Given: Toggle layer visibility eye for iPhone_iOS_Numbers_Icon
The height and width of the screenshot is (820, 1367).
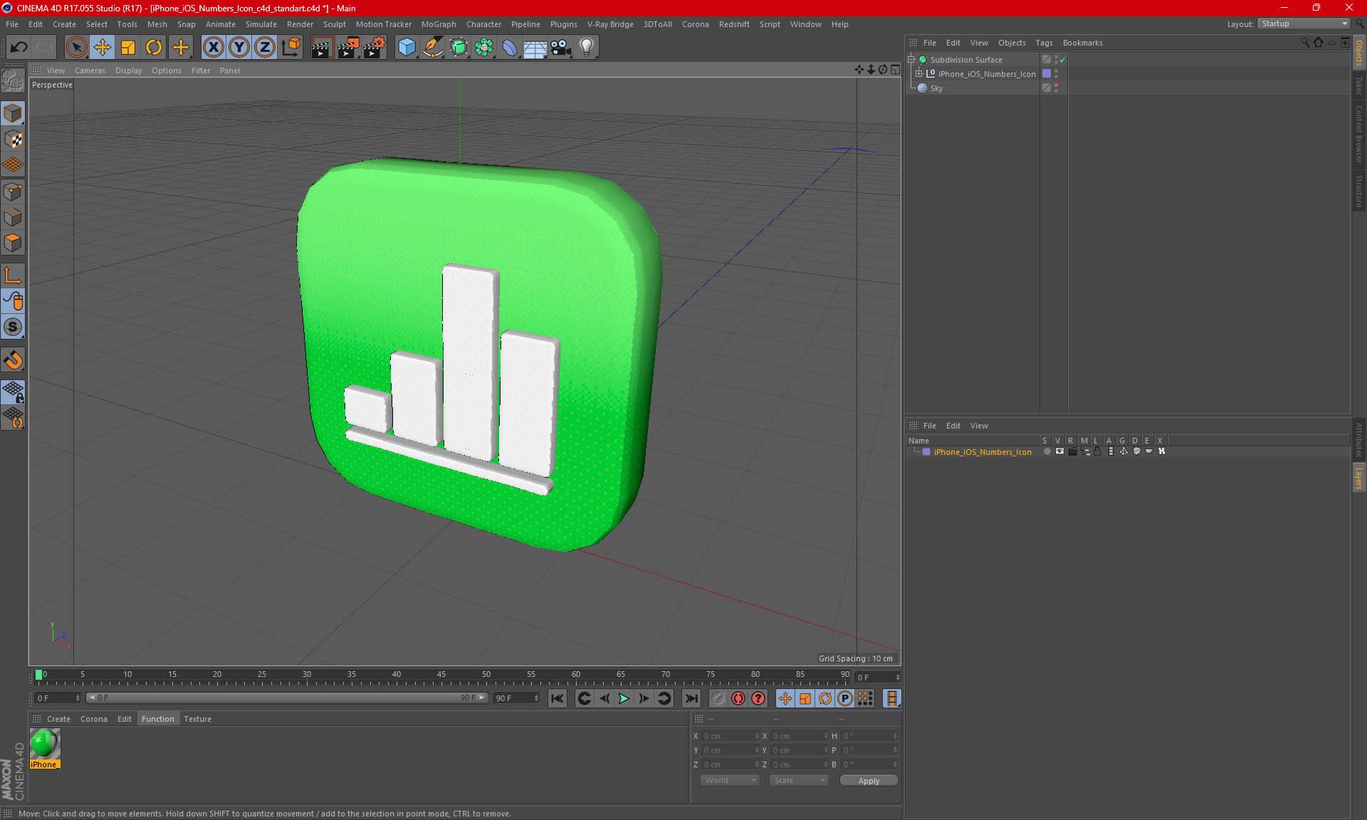Looking at the screenshot, I should click(x=1059, y=451).
